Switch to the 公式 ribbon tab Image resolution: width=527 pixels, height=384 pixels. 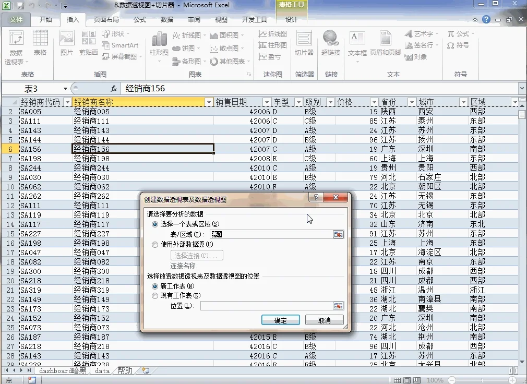coord(140,19)
